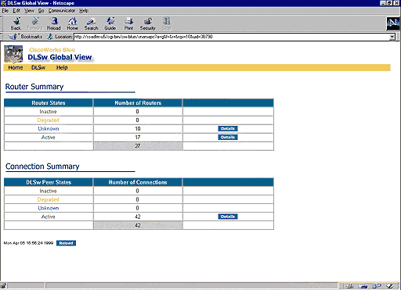Click Details for Active connections
Screen dimensions: 401x290
[x=228, y=217]
